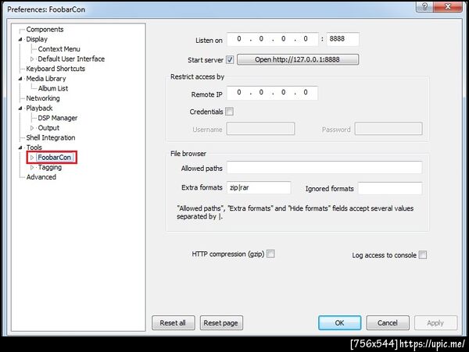Click the help question mark button
This screenshot has height=352, width=469.
click(424, 6)
